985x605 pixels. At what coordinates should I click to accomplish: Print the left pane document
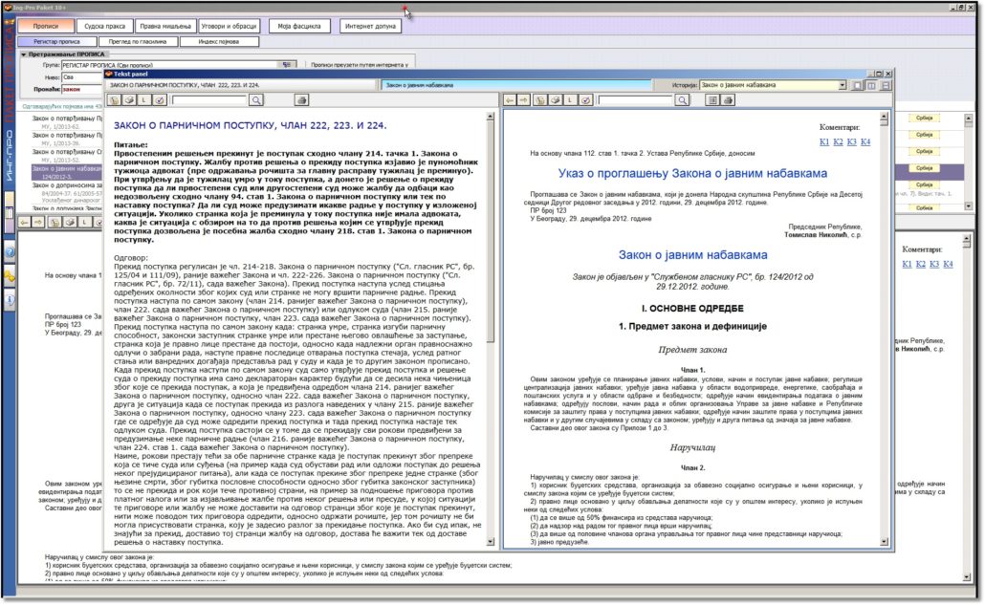tap(301, 100)
